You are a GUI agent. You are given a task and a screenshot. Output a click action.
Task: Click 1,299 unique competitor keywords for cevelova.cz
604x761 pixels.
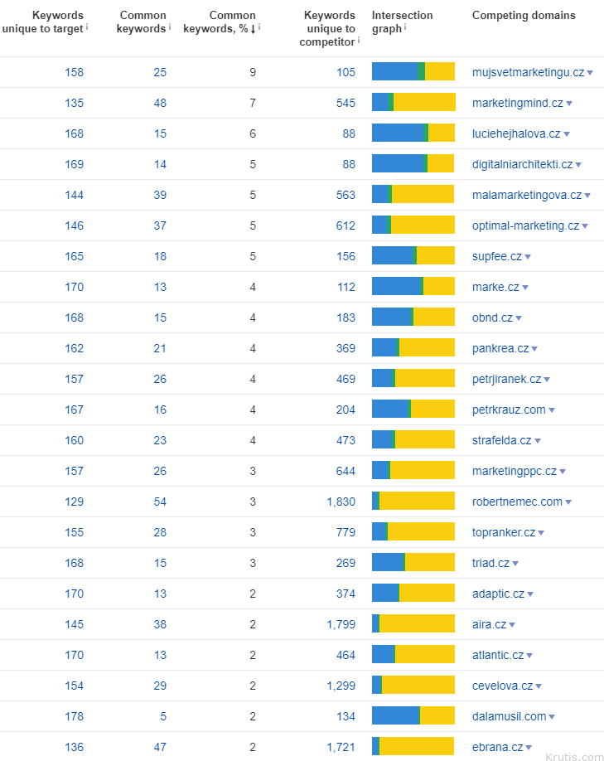pyautogui.click(x=341, y=686)
